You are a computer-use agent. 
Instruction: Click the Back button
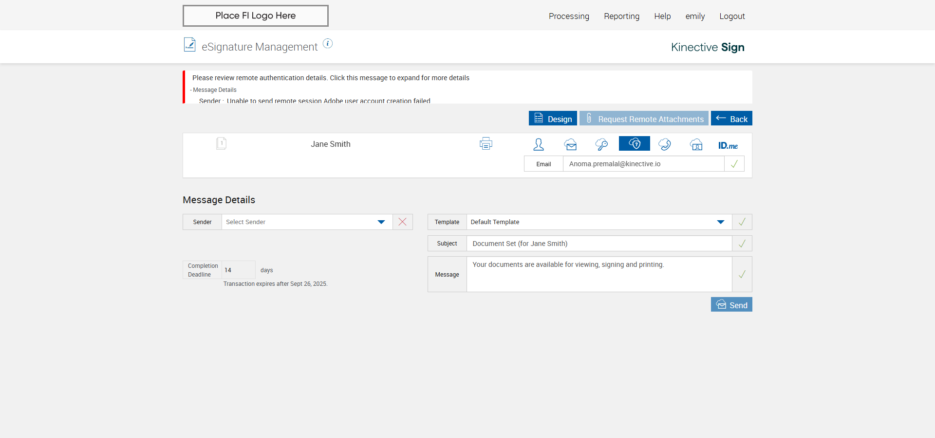pyautogui.click(x=731, y=118)
